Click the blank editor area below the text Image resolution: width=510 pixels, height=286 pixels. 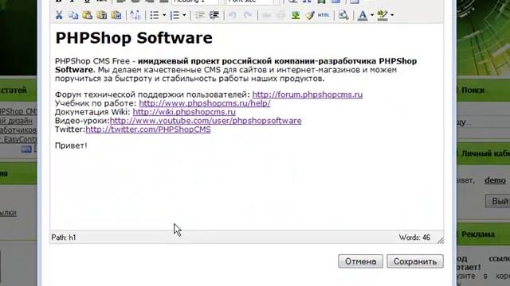click(x=247, y=190)
